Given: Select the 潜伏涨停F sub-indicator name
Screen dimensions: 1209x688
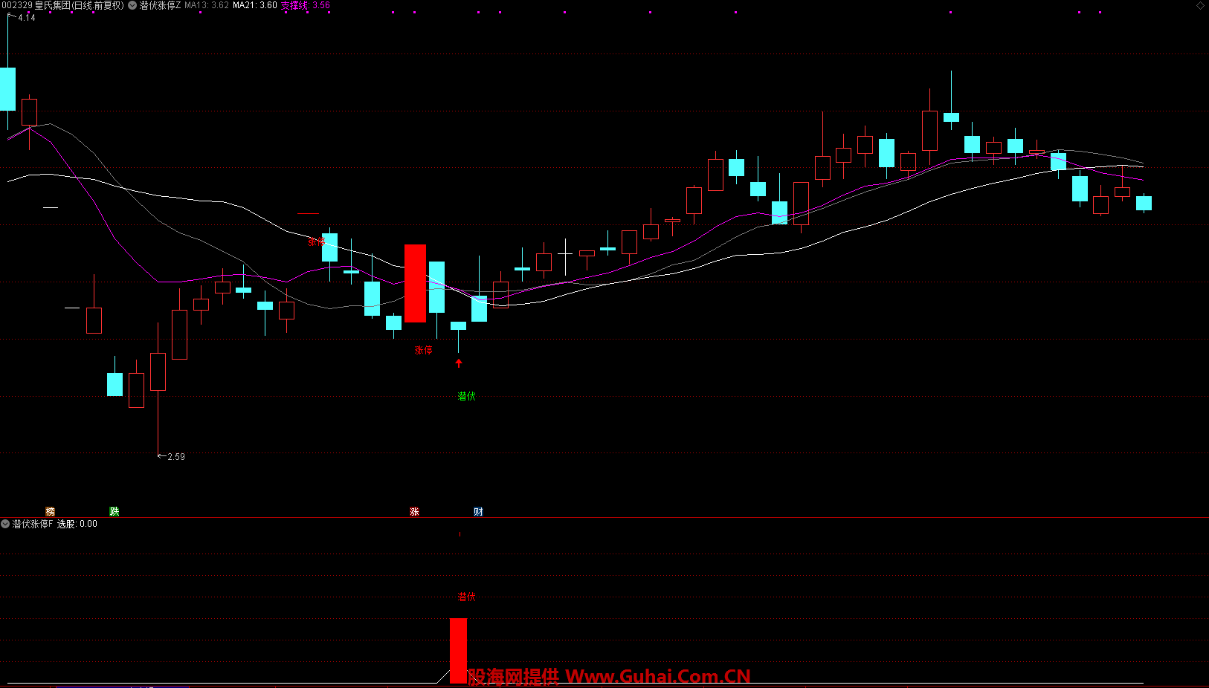Looking at the screenshot, I should (x=33, y=524).
